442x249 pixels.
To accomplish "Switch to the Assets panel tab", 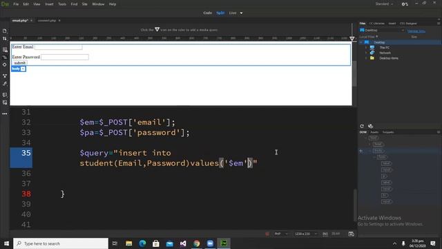I will pos(374,132).
